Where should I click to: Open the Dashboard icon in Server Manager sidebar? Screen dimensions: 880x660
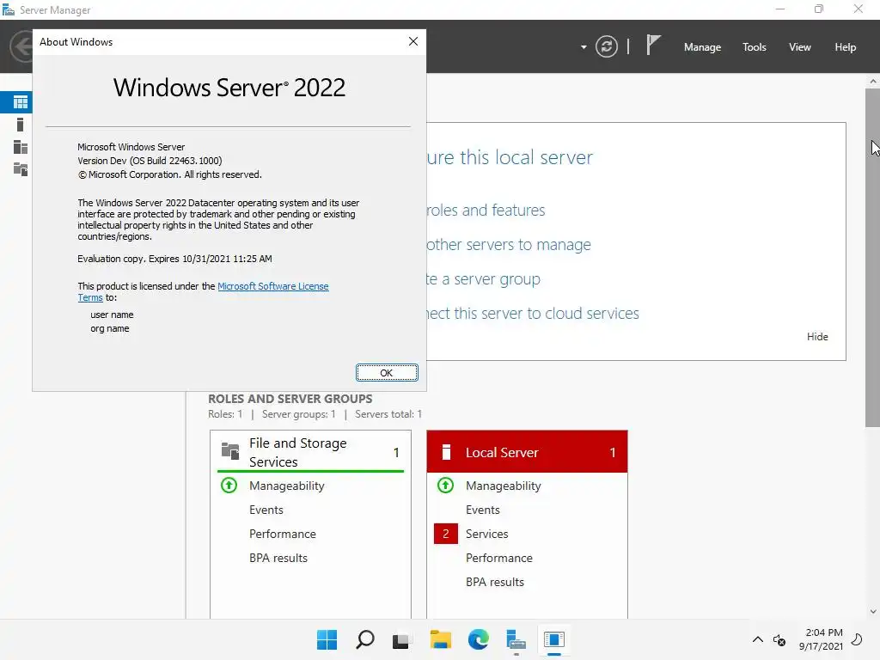point(21,102)
